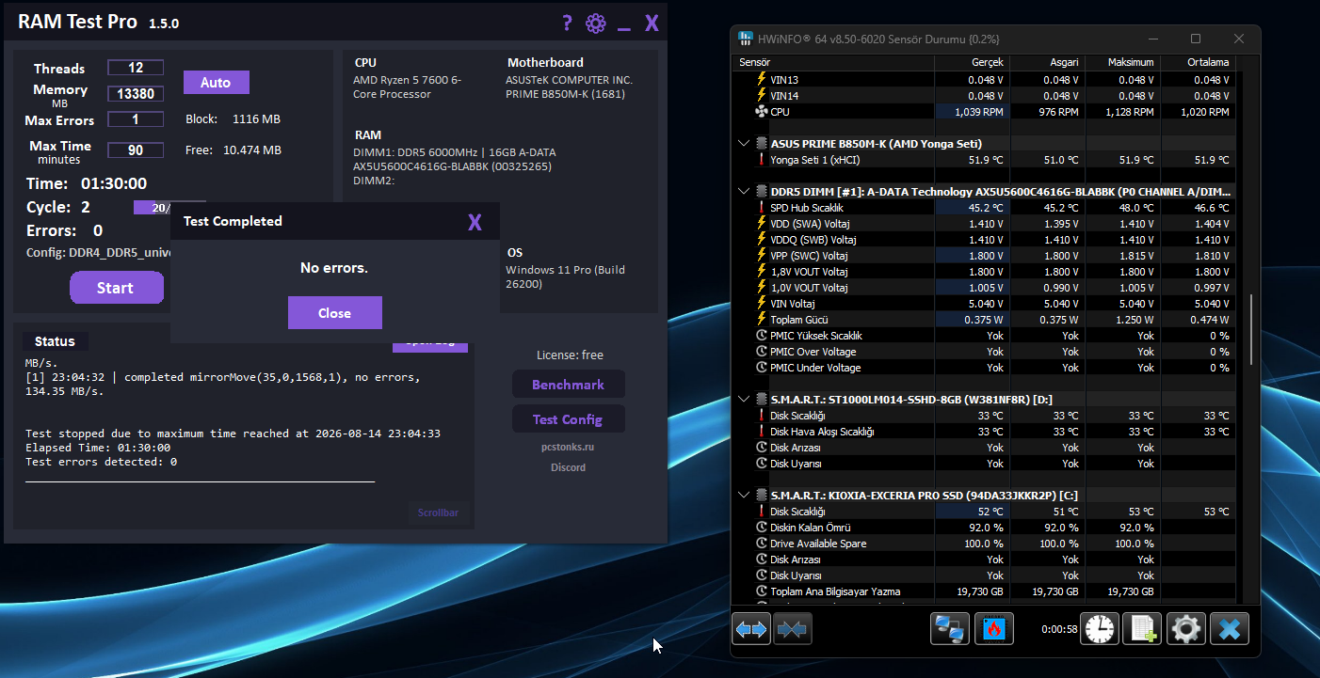Click the chip icon of ASUS PRIME B850M-K section
This screenshot has width=1320, height=678.
pos(761,144)
